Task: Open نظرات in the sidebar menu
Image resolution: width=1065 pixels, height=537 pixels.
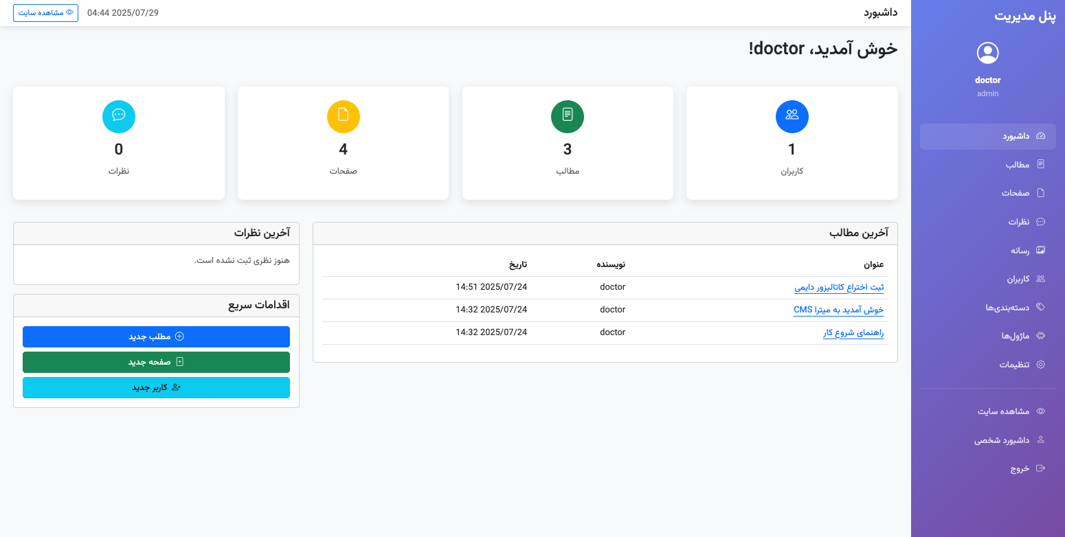Action: [x=988, y=222]
